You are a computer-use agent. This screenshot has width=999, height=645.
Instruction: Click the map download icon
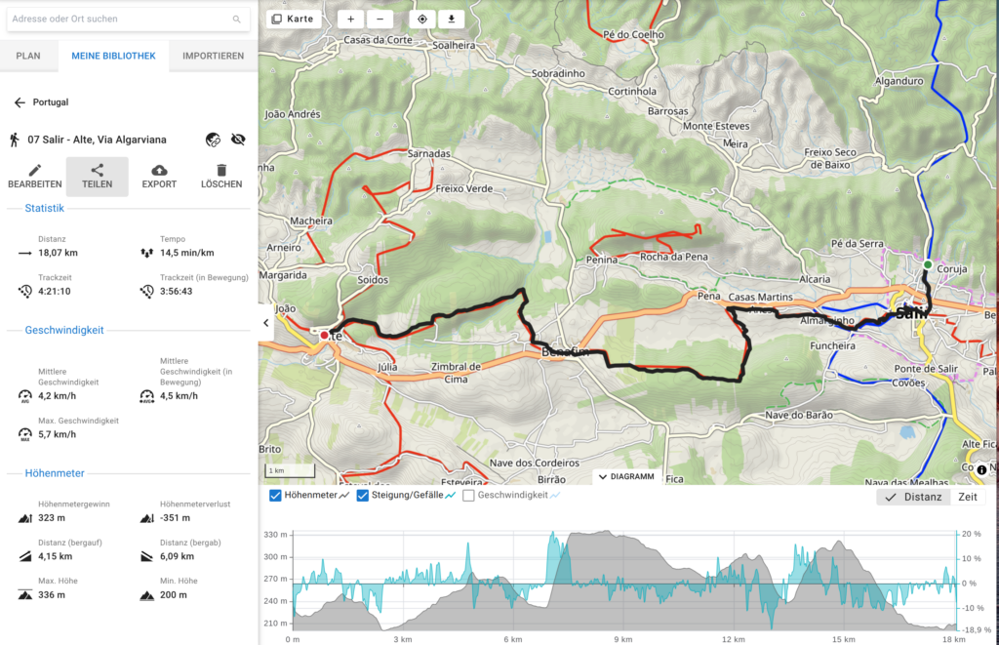(x=451, y=19)
